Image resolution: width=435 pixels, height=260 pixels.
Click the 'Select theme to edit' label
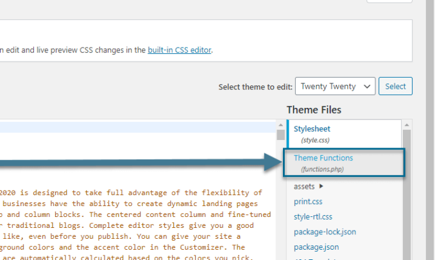click(254, 87)
